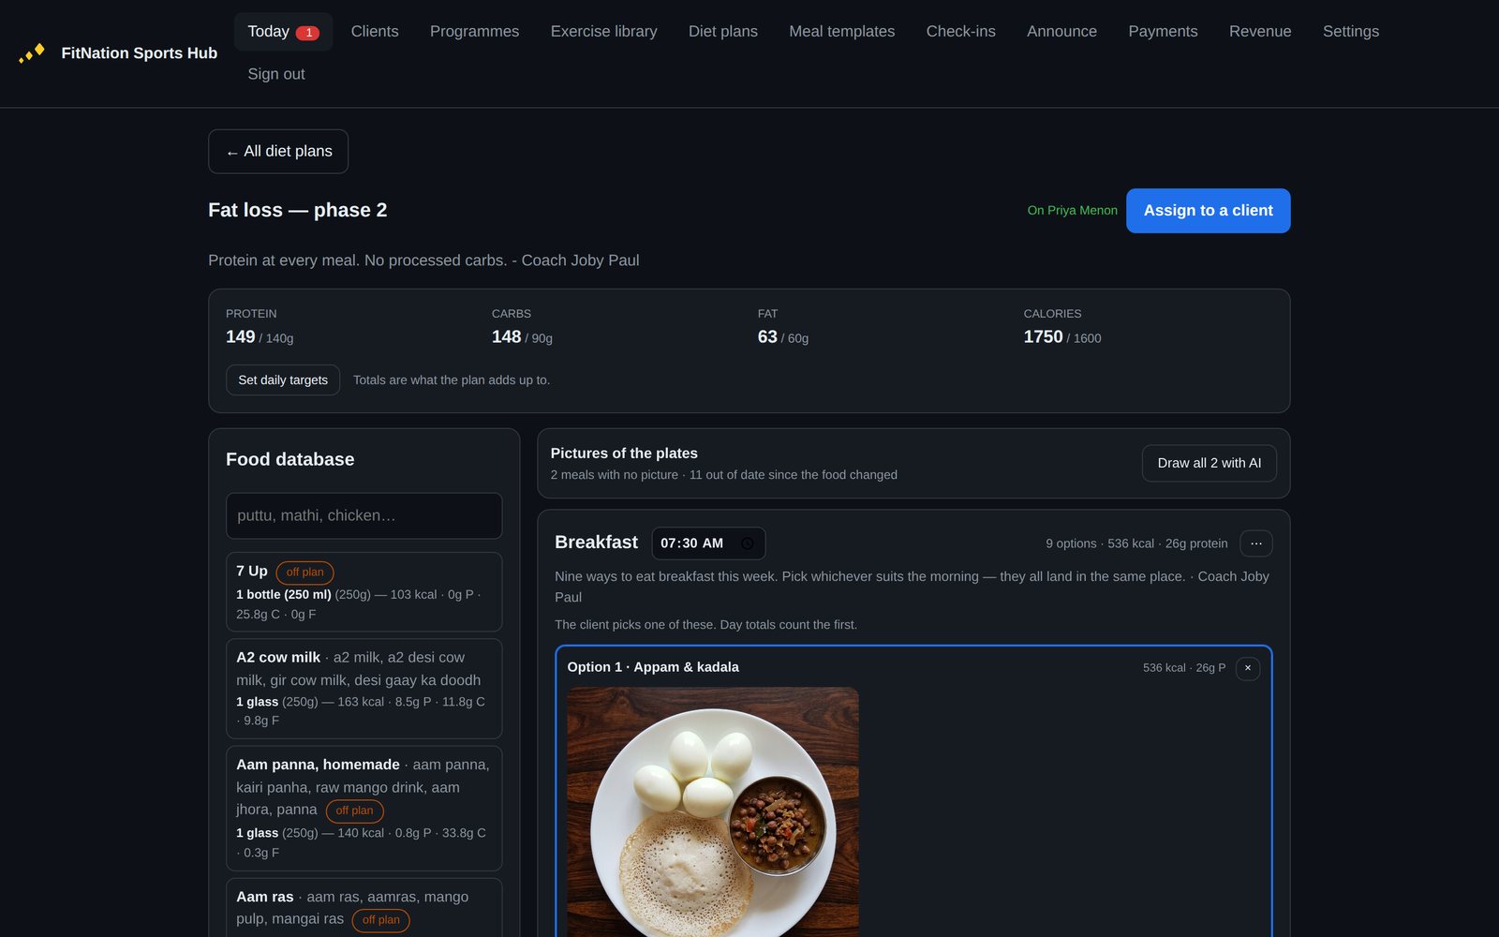Open Settings from the navigation
Screen dimensions: 1499x937
coord(1350,32)
